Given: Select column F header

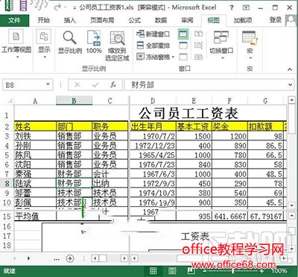Looking at the screenshot, I should click(229, 101).
